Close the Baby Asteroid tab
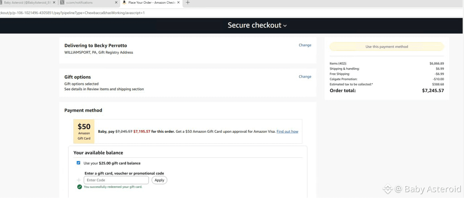 click(54, 3)
